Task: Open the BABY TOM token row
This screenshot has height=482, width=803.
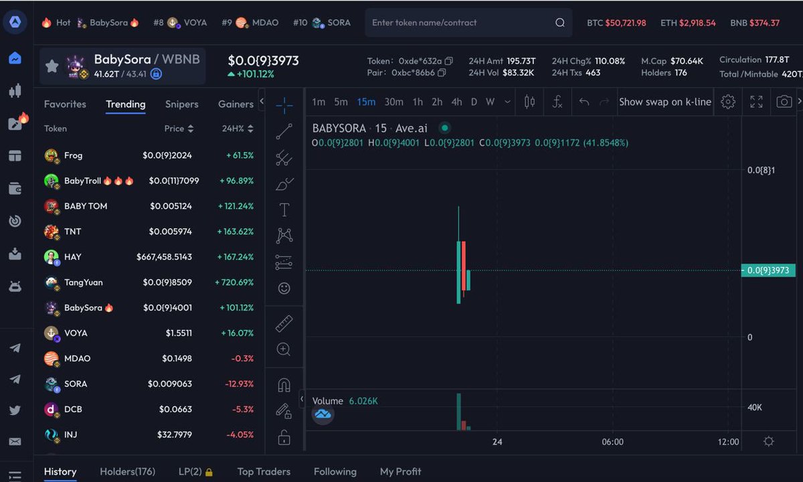Action: pyautogui.click(x=149, y=206)
